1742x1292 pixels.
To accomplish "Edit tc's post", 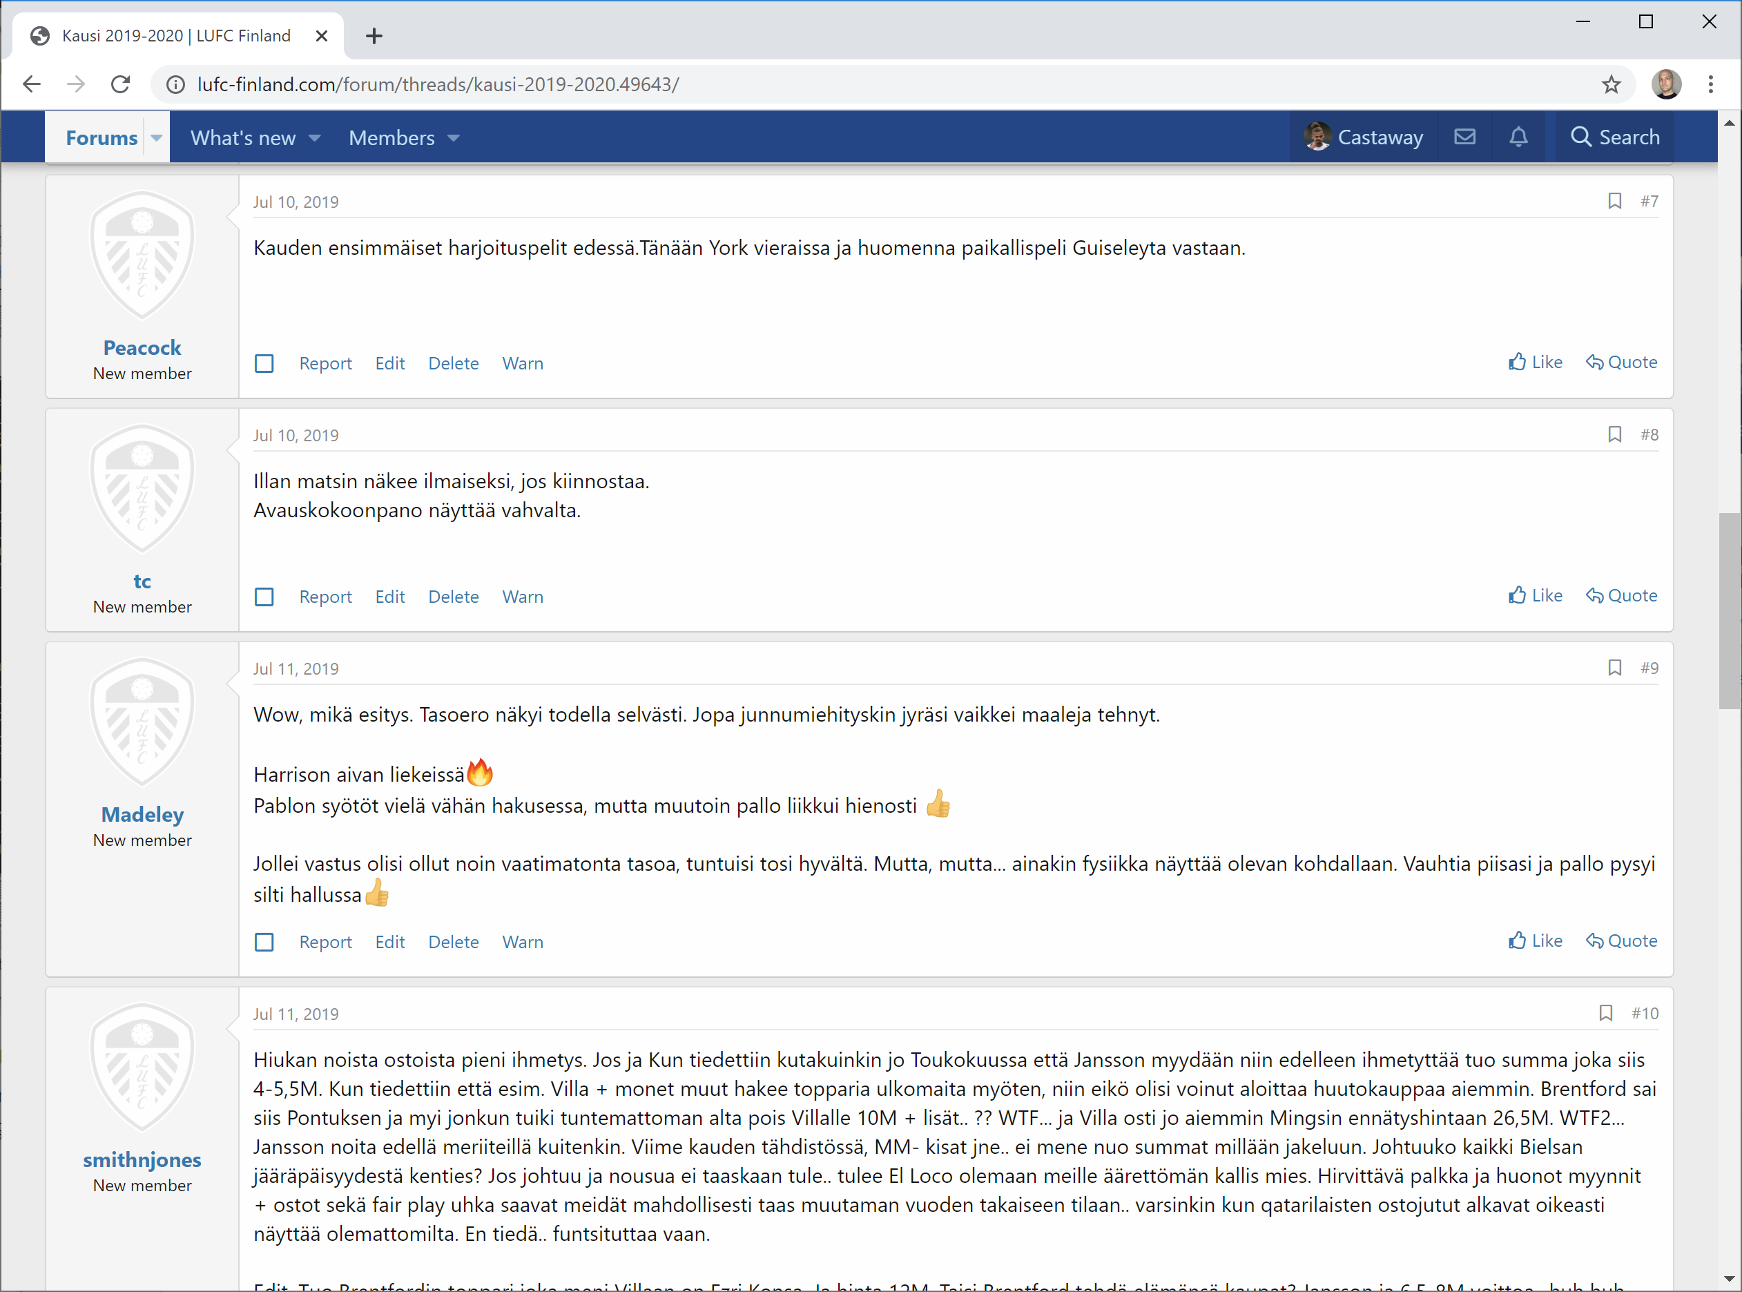I will click(389, 597).
